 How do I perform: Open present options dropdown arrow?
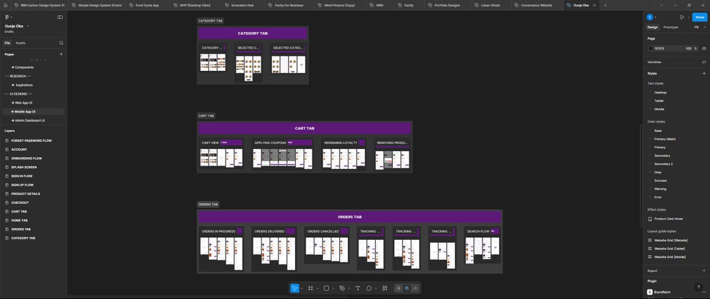[x=689, y=18]
